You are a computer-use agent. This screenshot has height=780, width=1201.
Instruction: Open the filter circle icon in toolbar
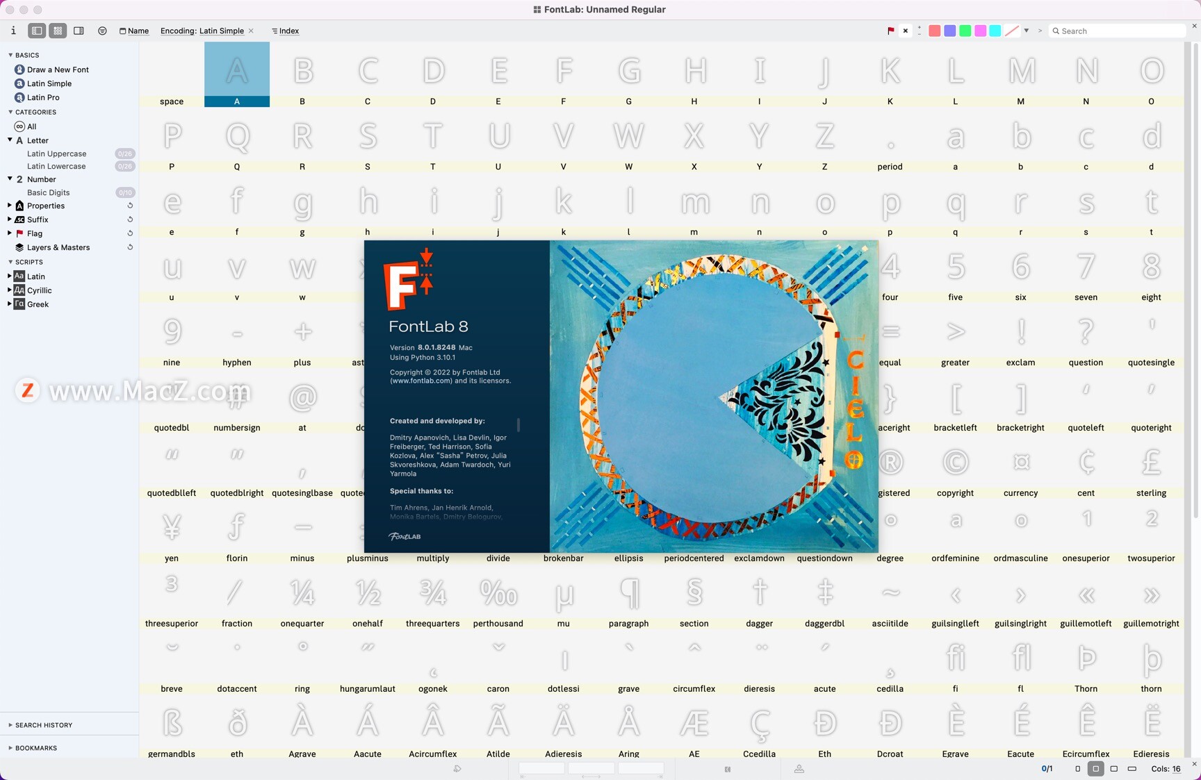pos(102,31)
